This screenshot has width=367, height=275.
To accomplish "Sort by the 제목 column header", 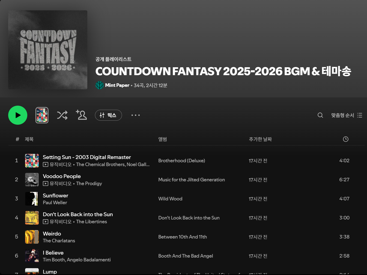I will [x=29, y=139].
